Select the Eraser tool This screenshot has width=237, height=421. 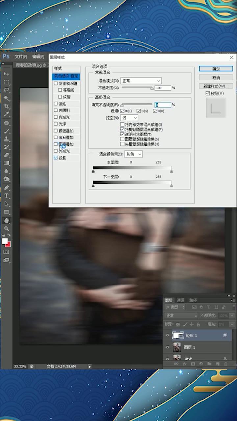[6, 155]
